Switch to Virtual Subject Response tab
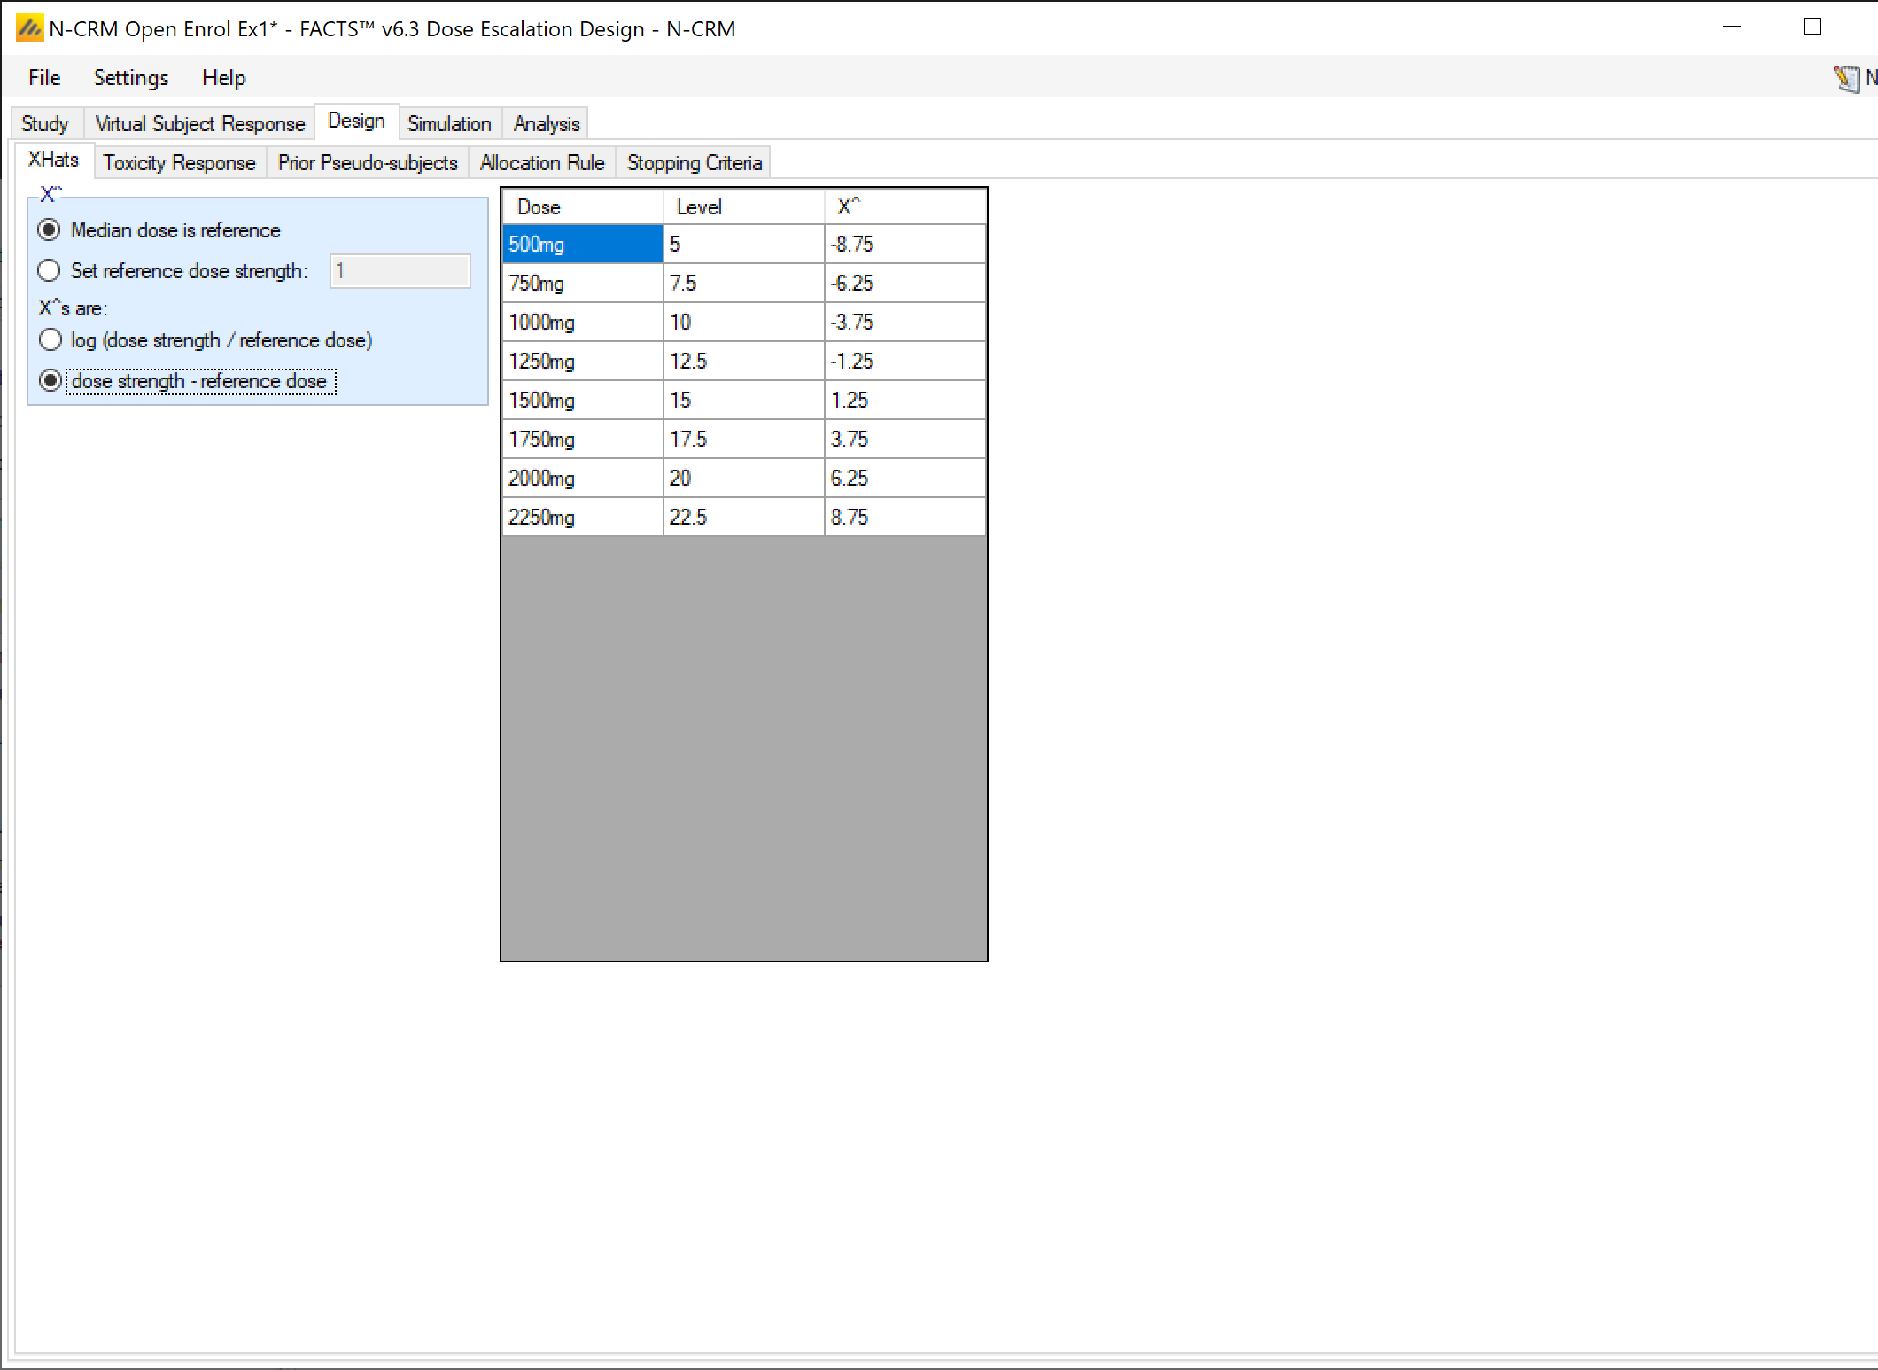 [199, 124]
